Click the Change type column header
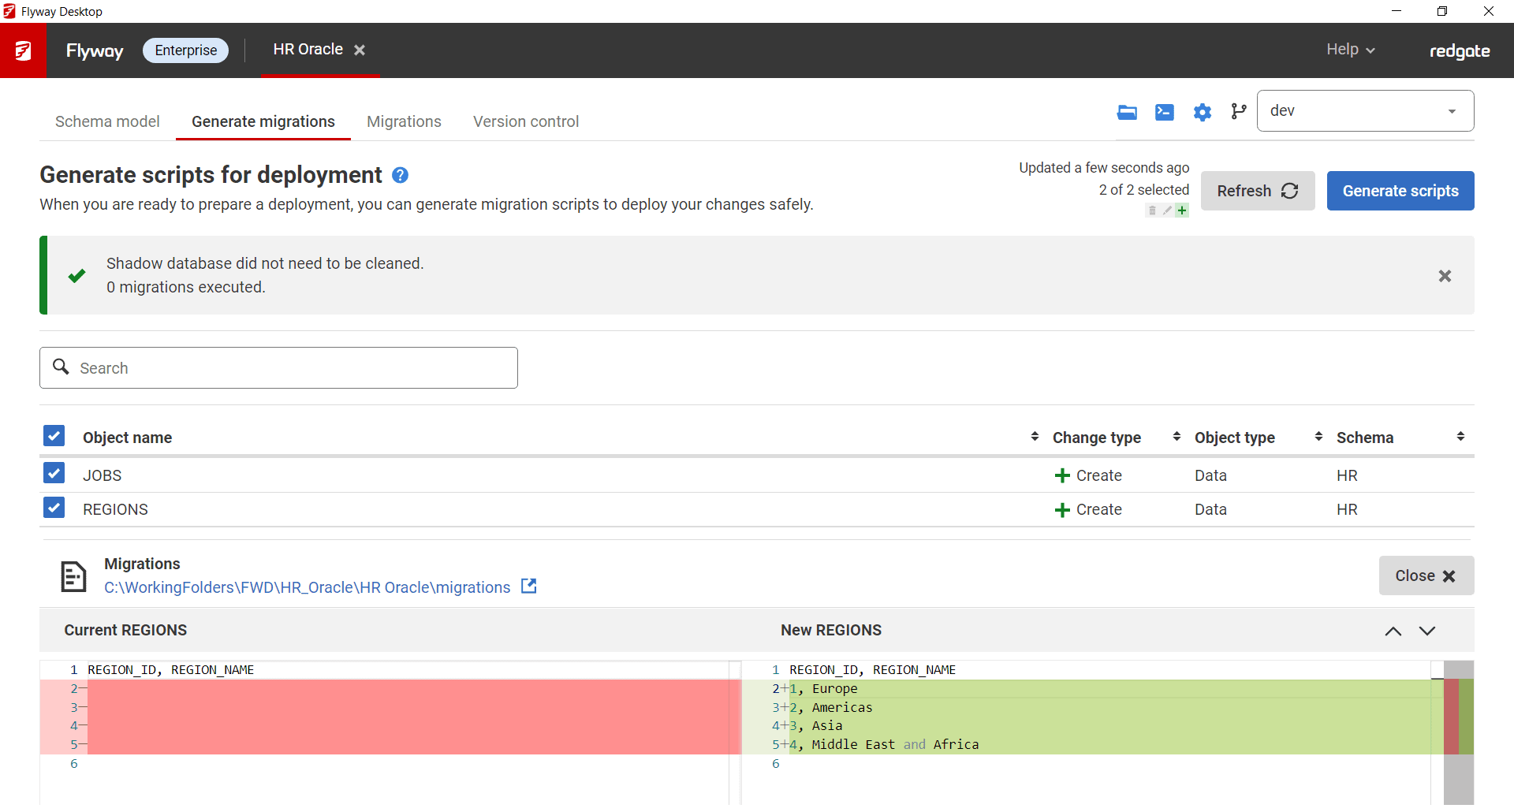Screen dimensions: 1514x812 point(1096,438)
